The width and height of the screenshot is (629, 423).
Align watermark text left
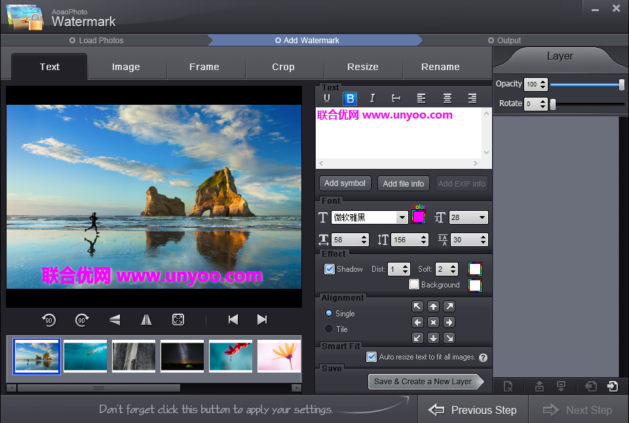point(421,98)
